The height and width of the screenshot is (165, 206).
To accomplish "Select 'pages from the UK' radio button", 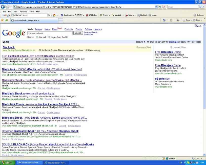I will click(x=49, y=37).
